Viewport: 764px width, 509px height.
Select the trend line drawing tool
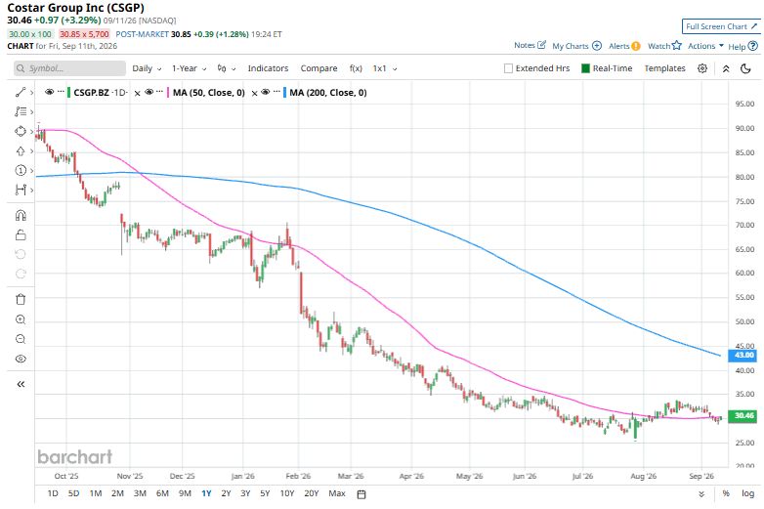click(x=21, y=92)
